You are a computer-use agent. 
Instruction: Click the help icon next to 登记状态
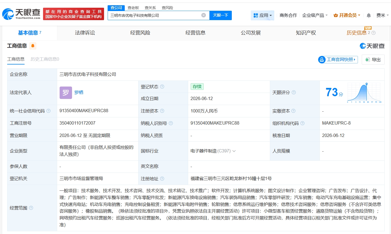pyautogui.click(x=162, y=87)
